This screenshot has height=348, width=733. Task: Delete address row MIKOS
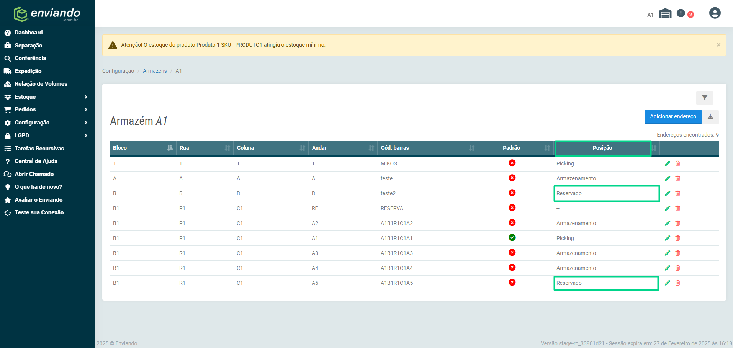(x=677, y=163)
